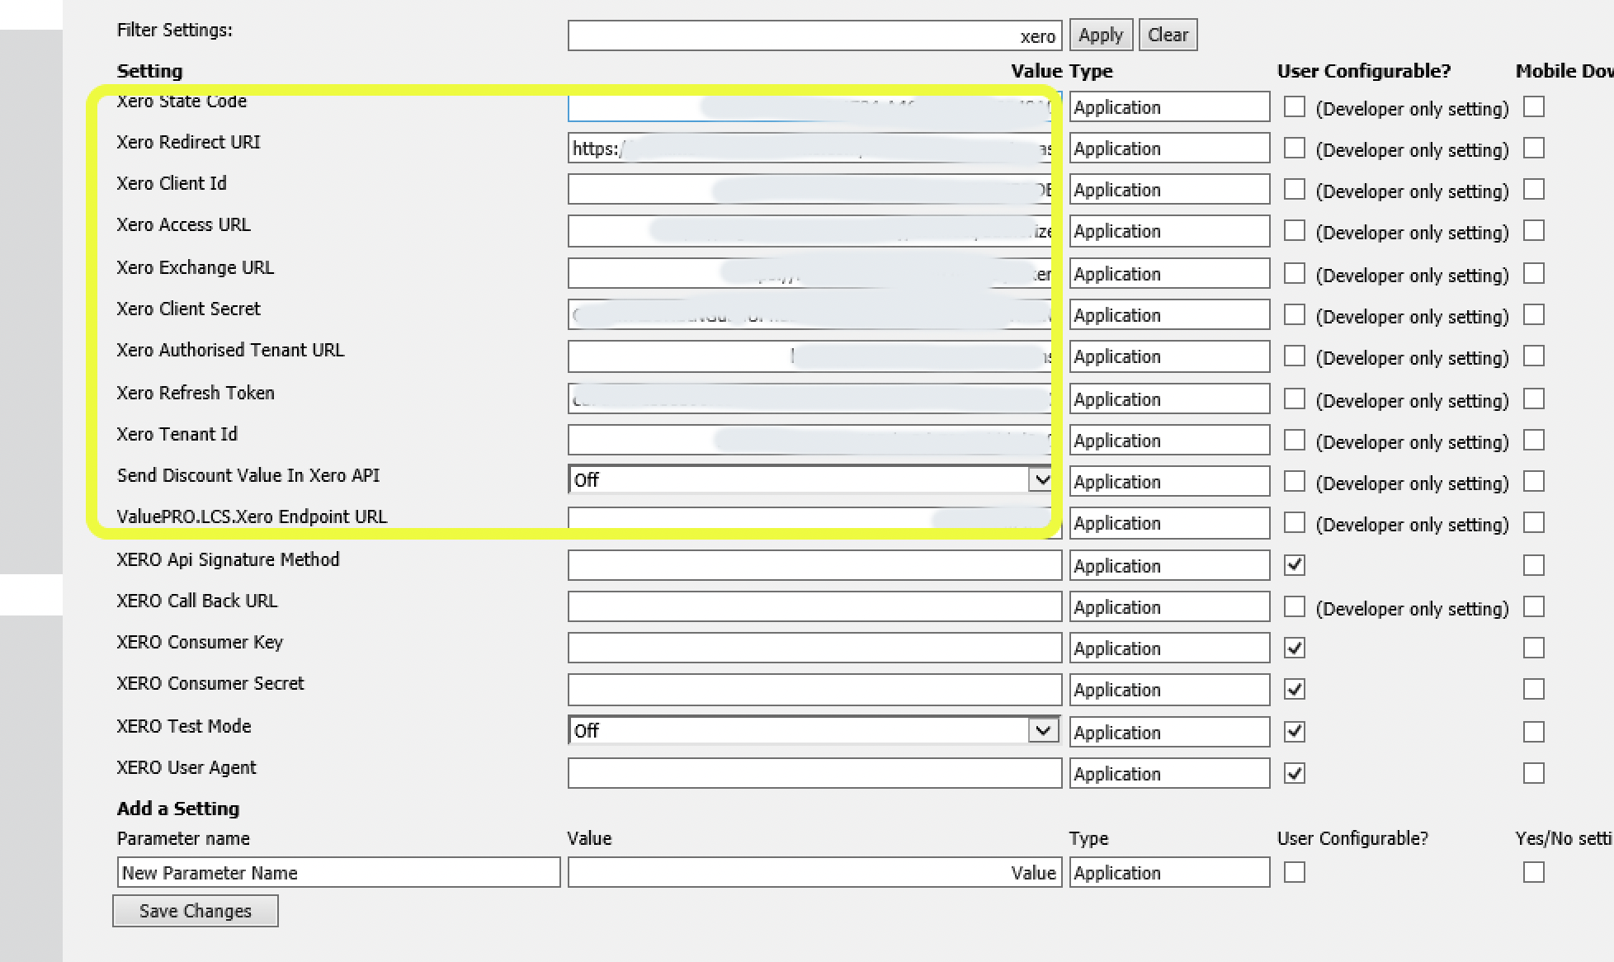Screen dimensions: 1614x962
Task: Check User Configurable box in Add a Setting
Action: tap(1295, 872)
